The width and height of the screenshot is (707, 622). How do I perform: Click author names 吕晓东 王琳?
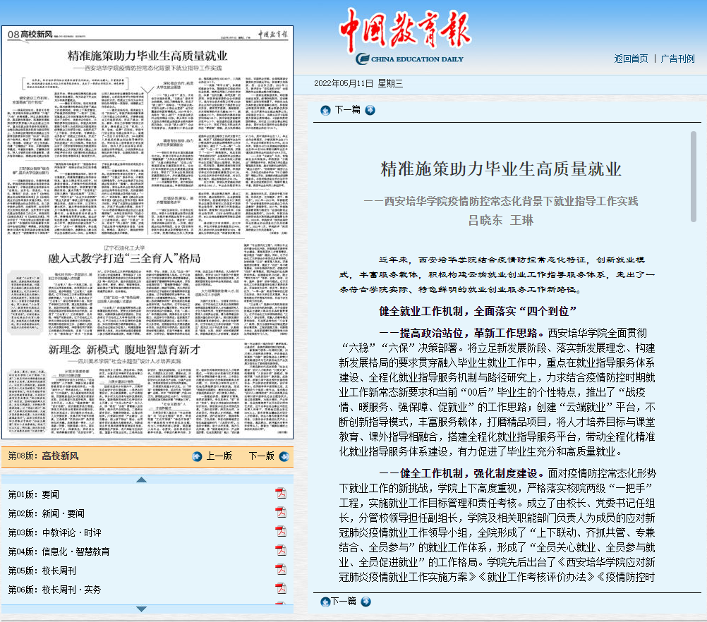tap(501, 221)
